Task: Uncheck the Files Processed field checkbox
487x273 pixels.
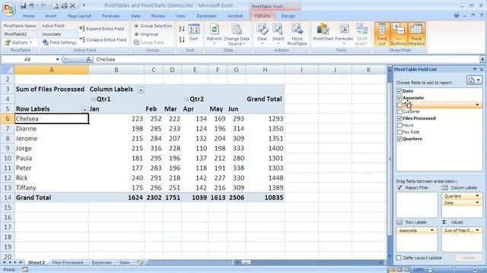Action: click(x=399, y=118)
